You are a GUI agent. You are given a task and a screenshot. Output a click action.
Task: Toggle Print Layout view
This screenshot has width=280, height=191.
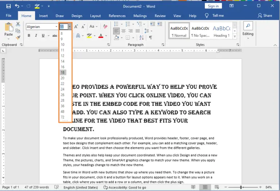pyautogui.click(x=205, y=187)
